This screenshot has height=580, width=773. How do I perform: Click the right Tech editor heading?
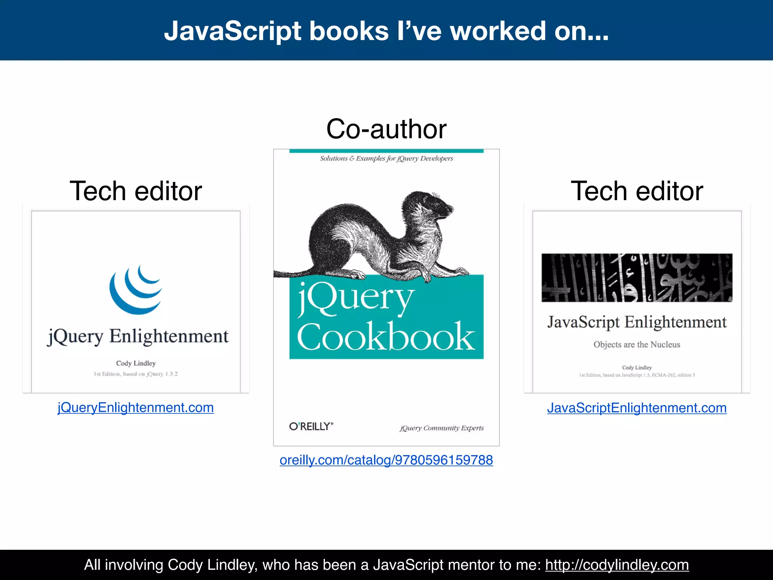click(637, 191)
